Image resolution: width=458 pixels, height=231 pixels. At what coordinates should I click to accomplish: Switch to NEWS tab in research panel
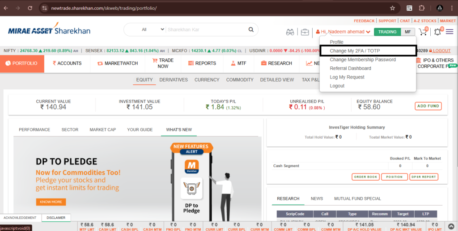317,198
